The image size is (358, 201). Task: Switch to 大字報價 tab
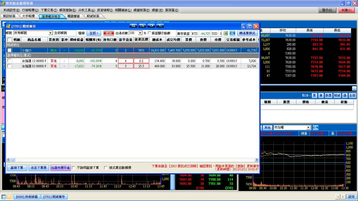(28, 16)
